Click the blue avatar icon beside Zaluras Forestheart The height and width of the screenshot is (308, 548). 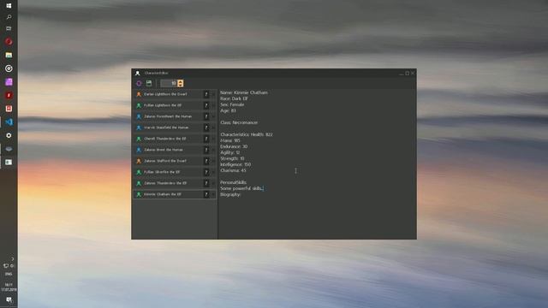click(139, 116)
